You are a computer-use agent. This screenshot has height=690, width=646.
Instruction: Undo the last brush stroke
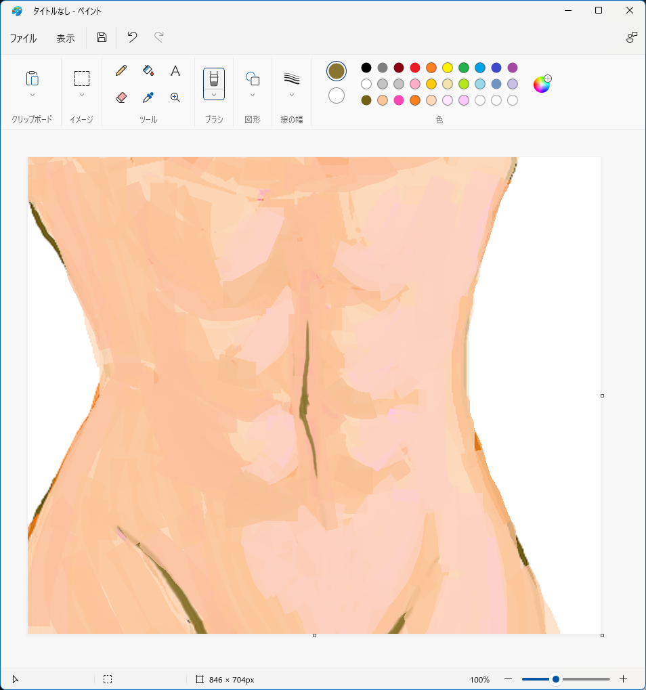[133, 37]
